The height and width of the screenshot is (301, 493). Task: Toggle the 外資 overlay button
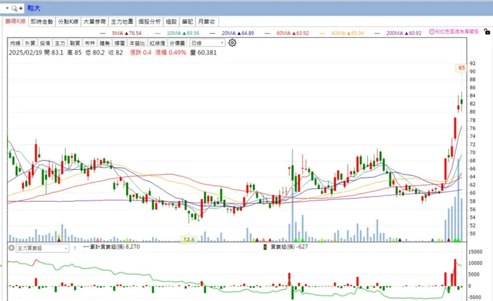(x=30, y=43)
